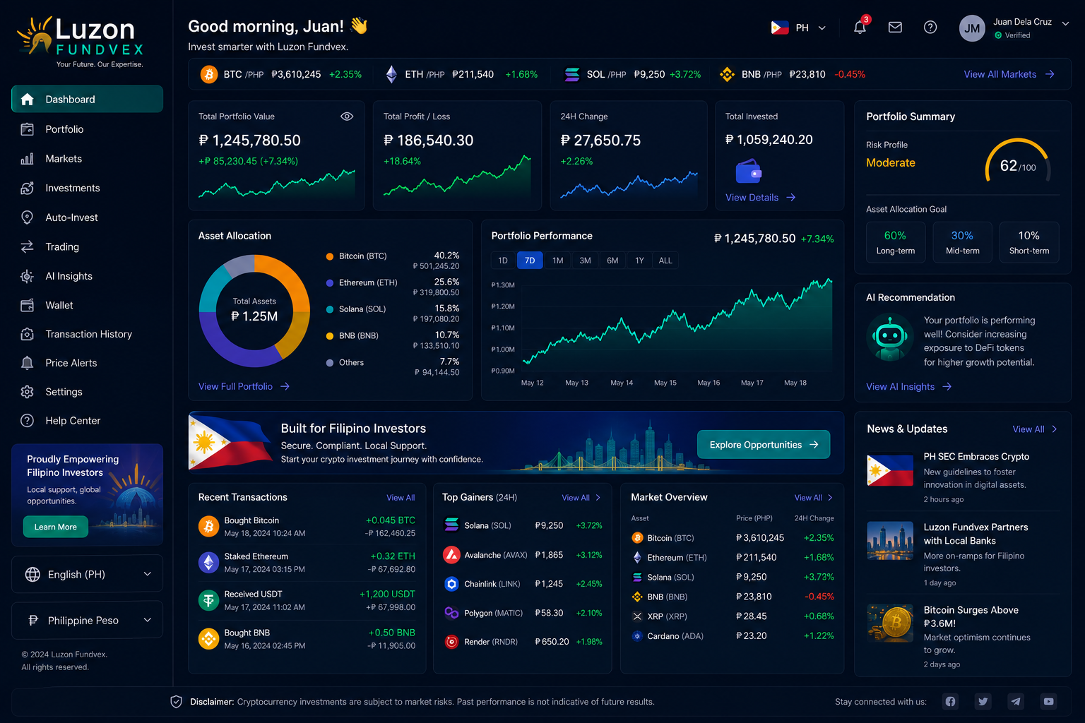
Task: Open Facebook social icon in footer
Action: pos(950,701)
